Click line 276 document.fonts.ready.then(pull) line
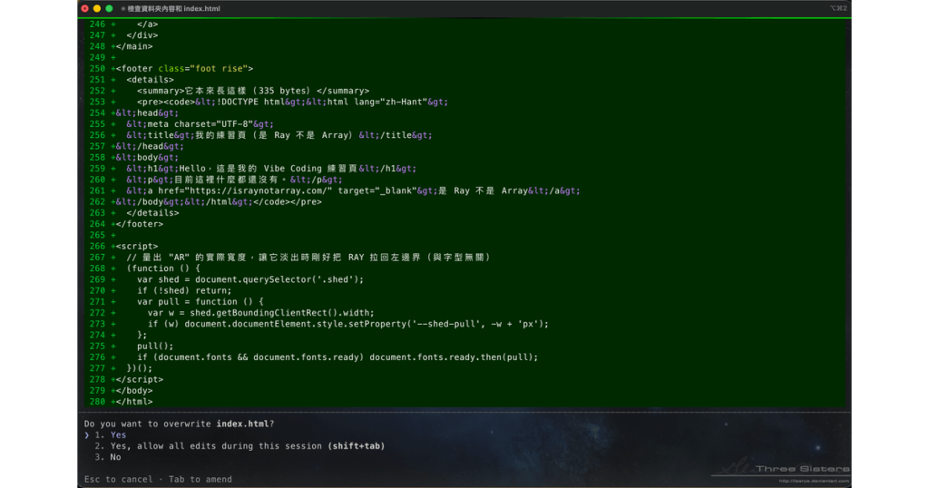Viewport: 929px width, 488px height. click(337, 357)
